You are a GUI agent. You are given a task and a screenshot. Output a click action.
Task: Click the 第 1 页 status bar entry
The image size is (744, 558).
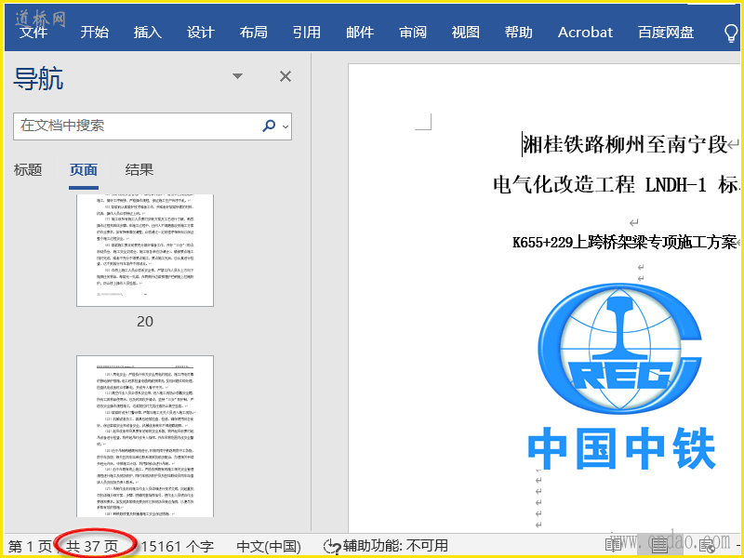click(x=30, y=546)
